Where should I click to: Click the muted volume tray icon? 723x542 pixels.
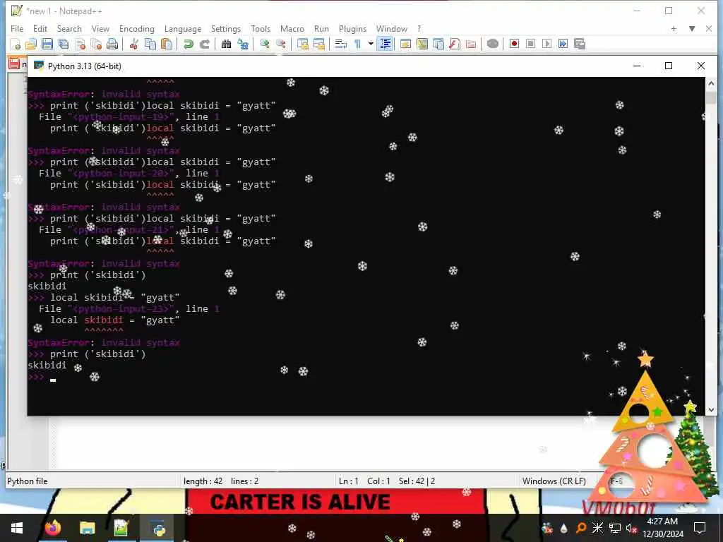pos(631,528)
